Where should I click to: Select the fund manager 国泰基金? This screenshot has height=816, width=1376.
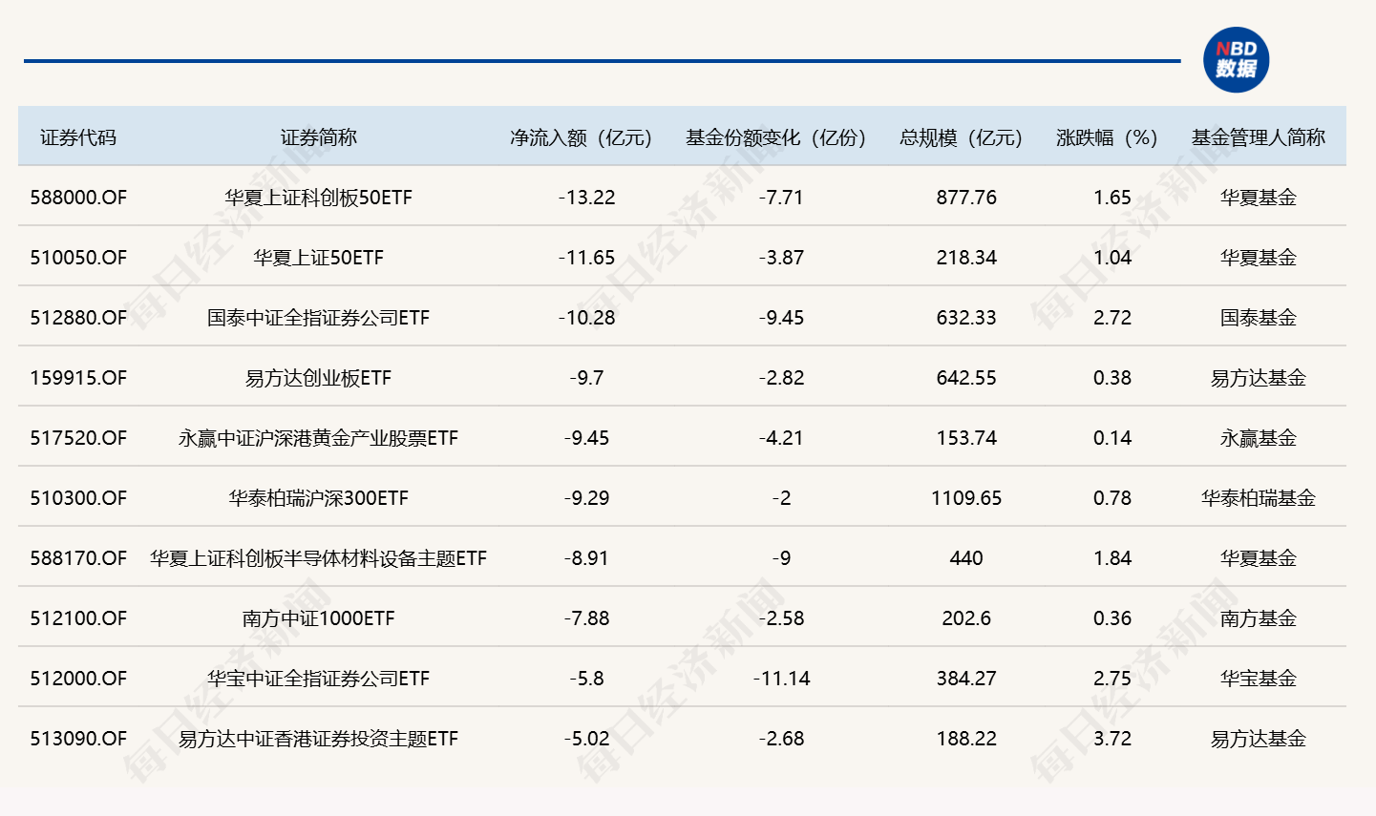point(1259,318)
